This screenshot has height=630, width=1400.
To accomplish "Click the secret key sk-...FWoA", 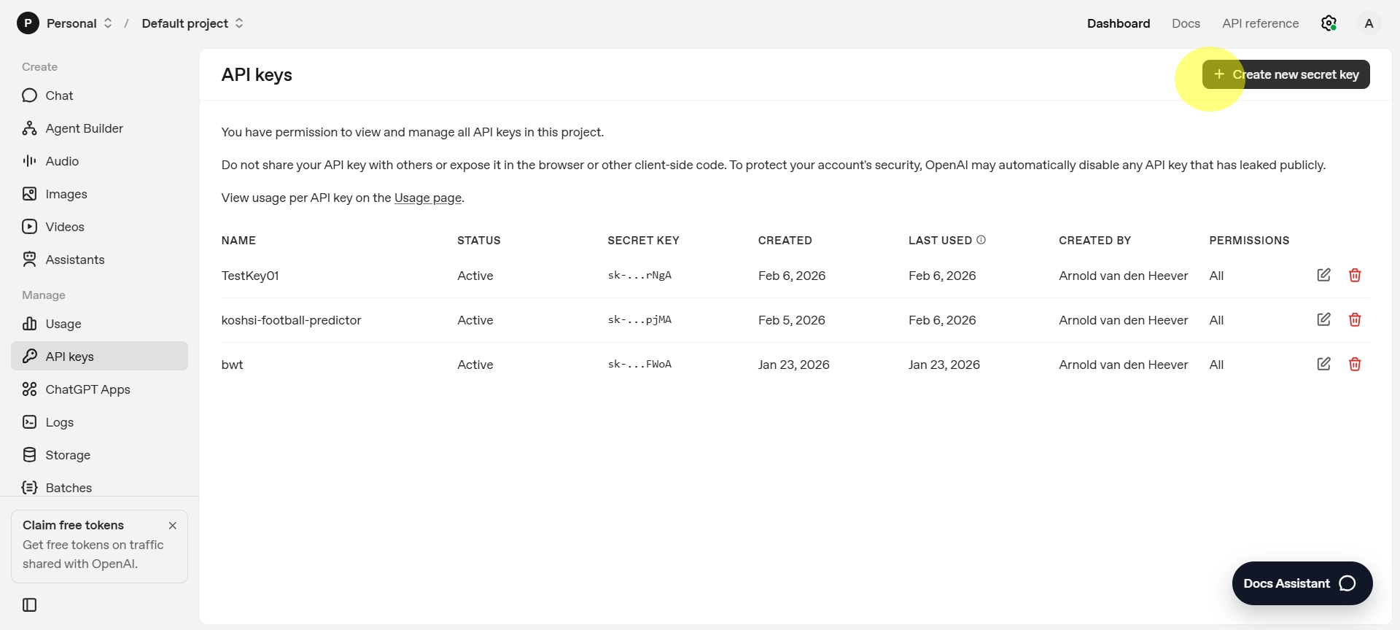I will click(639, 365).
